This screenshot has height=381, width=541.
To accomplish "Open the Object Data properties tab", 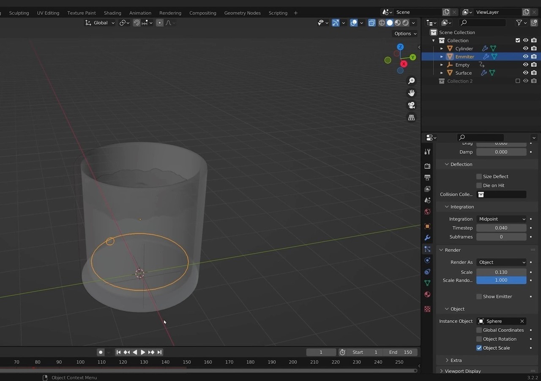I will pos(427,283).
